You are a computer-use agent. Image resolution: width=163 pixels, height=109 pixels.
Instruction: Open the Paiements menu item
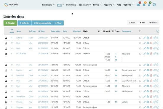(71, 5)
